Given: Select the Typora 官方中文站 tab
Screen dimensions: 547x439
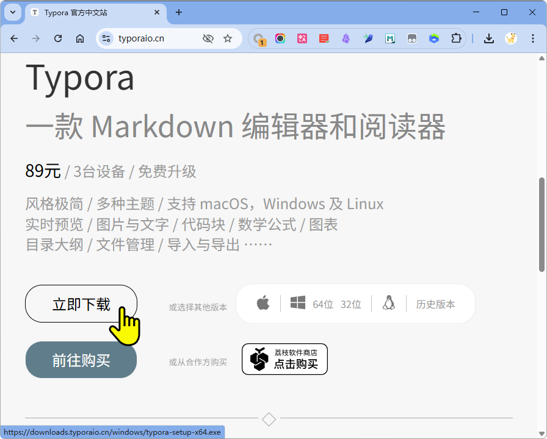Looking at the screenshot, I should 92,12.
